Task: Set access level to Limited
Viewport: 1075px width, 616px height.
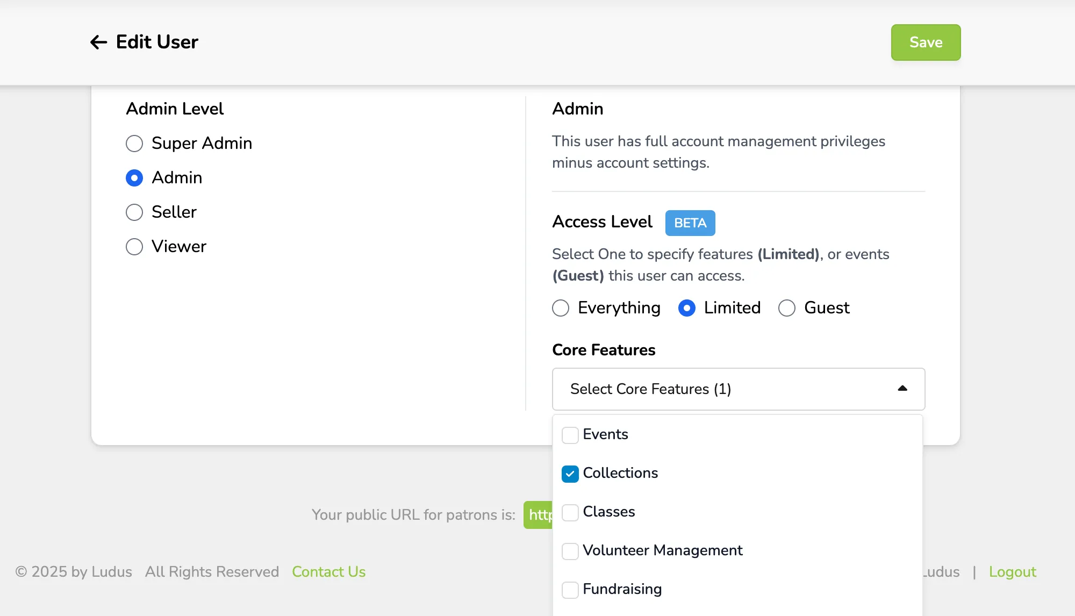Action: 687,308
